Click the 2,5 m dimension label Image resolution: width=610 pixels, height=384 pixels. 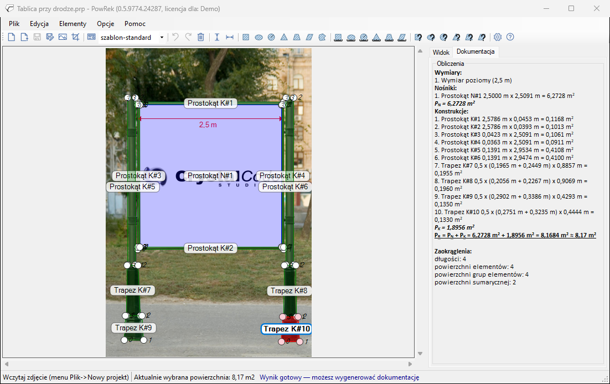(x=208, y=125)
